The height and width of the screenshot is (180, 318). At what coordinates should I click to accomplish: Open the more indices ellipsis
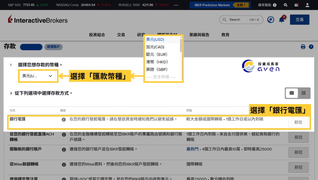176,5
